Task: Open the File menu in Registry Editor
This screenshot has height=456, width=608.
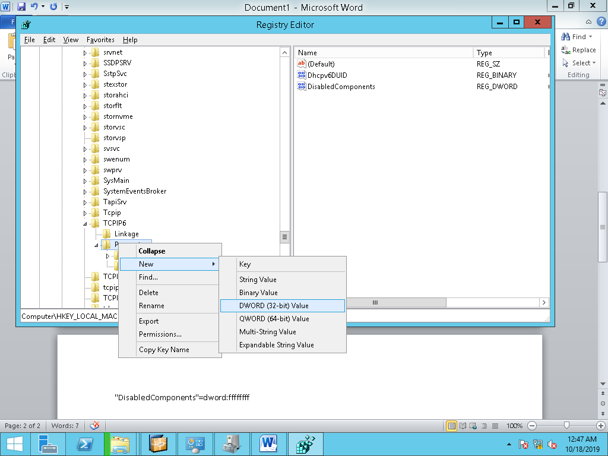Action: pos(30,40)
